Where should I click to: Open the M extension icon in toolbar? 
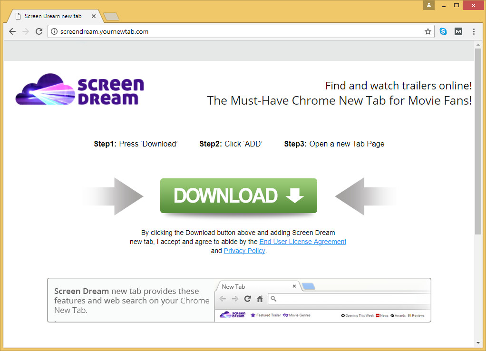click(458, 31)
